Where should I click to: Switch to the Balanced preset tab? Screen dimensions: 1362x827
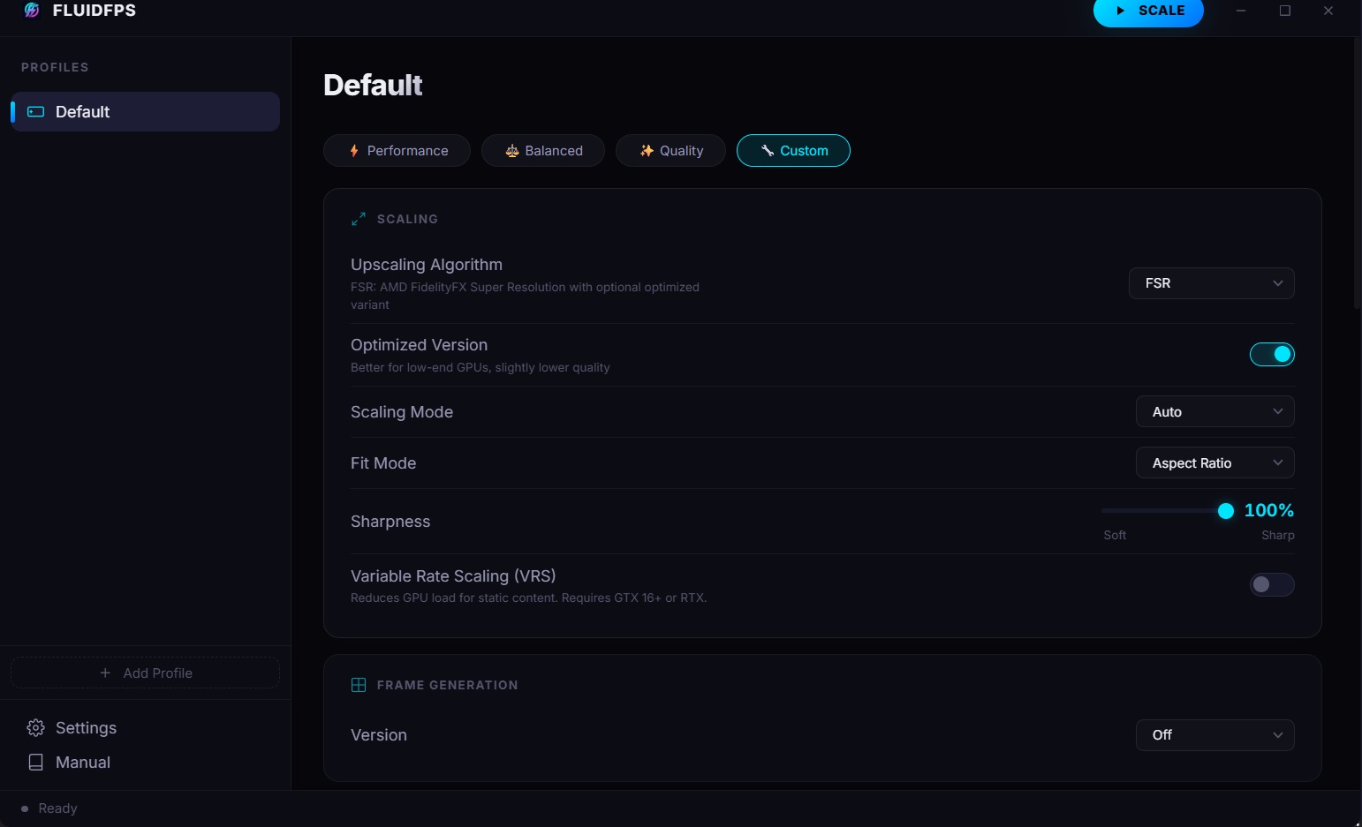542,150
